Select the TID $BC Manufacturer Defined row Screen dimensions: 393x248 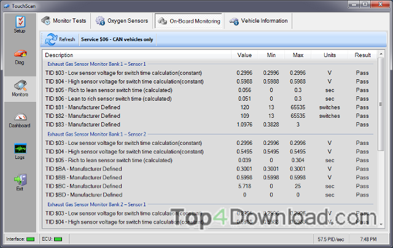209,186
